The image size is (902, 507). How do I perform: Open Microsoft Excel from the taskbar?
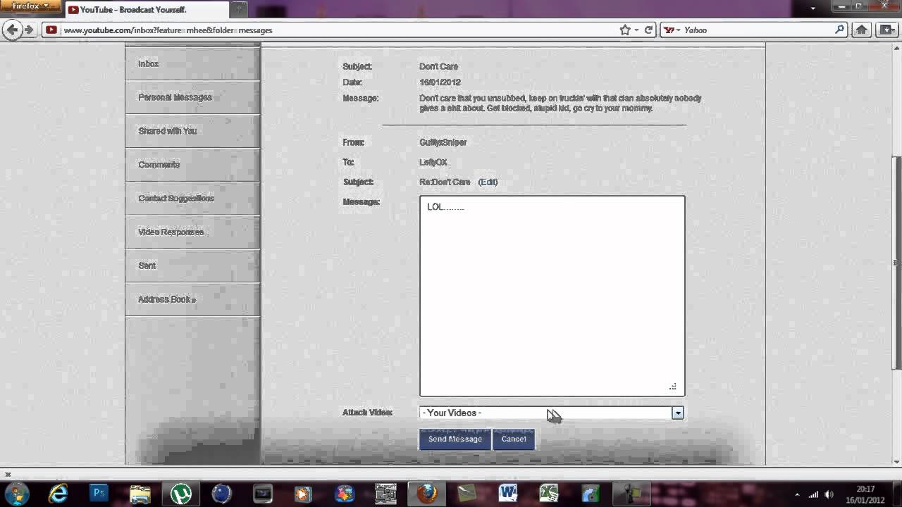(x=548, y=493)
